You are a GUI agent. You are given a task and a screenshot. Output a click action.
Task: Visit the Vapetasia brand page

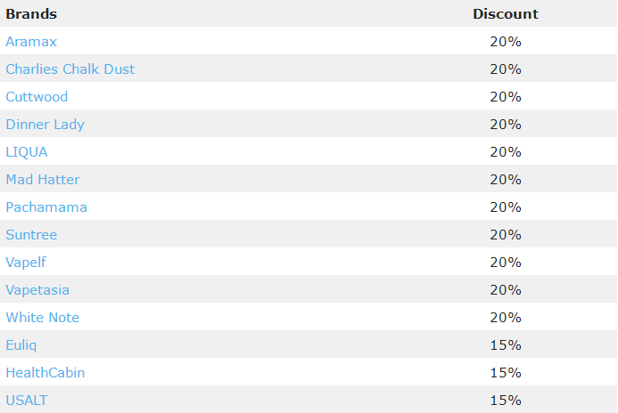[x=37, y=290]
